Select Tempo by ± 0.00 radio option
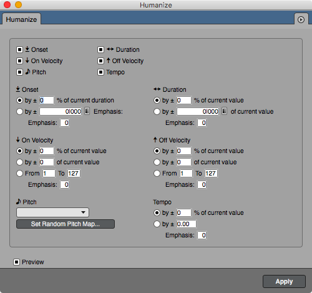312x293 pixels. point(157,224)
